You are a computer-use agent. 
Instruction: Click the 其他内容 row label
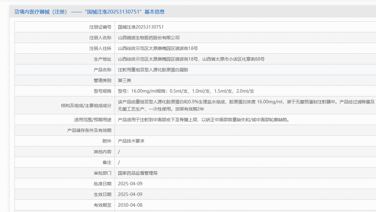click(x=102, y=152)
